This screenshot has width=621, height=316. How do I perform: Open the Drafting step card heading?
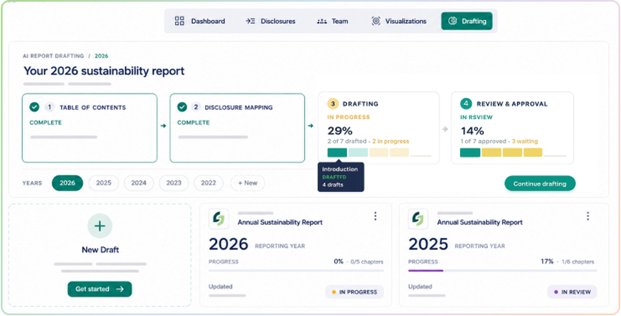[360, 104]
